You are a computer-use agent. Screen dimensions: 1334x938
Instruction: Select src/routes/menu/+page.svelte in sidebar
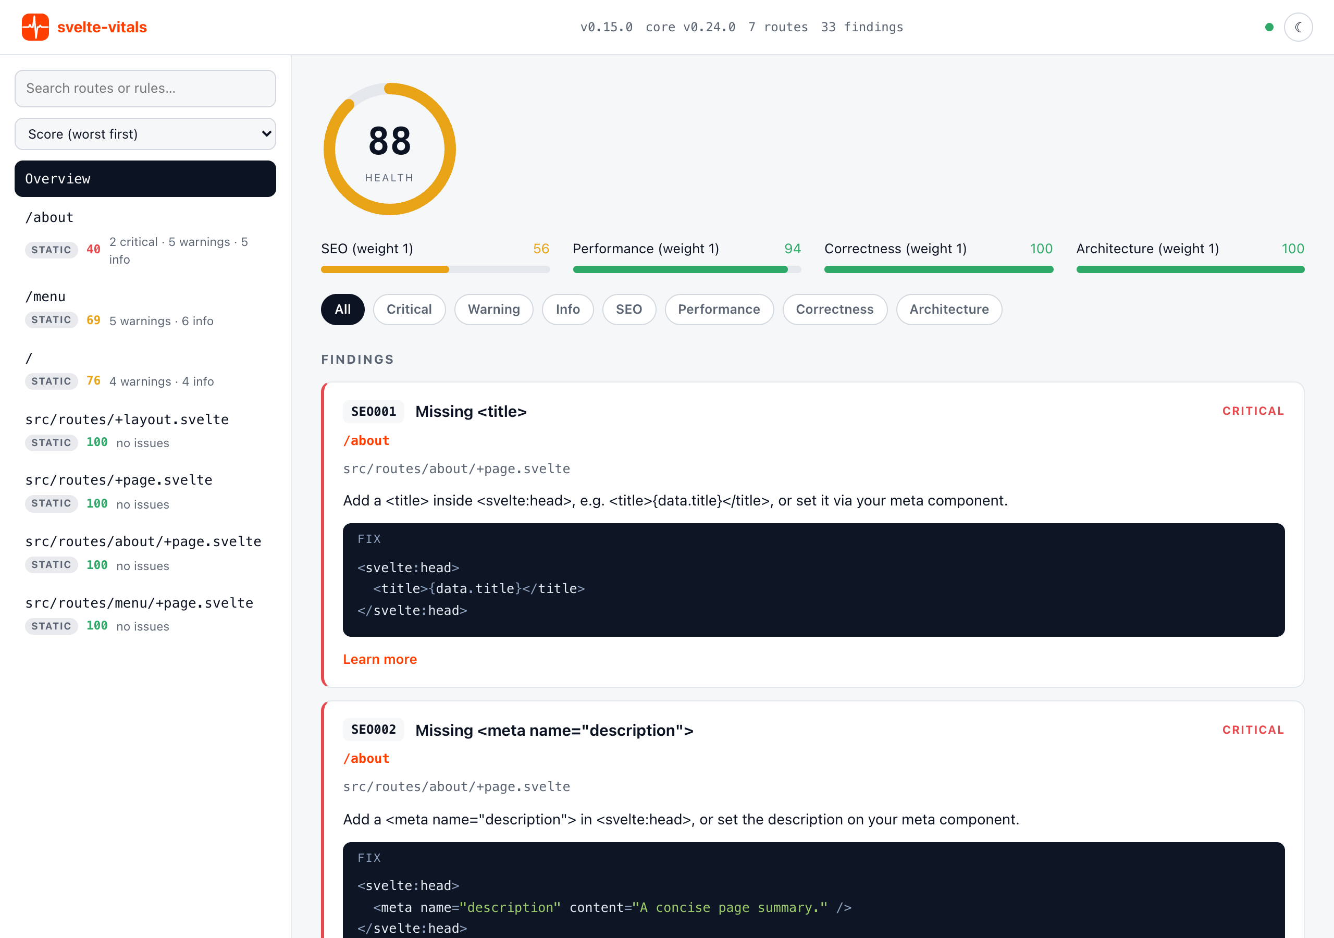[145, 615]
